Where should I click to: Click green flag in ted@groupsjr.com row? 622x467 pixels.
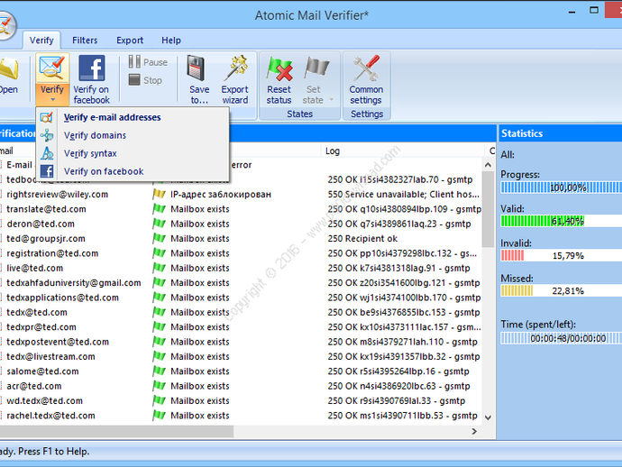coord(159,239)
